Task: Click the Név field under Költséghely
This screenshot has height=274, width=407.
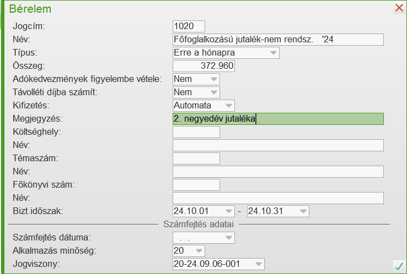Action: click(277, 145)
